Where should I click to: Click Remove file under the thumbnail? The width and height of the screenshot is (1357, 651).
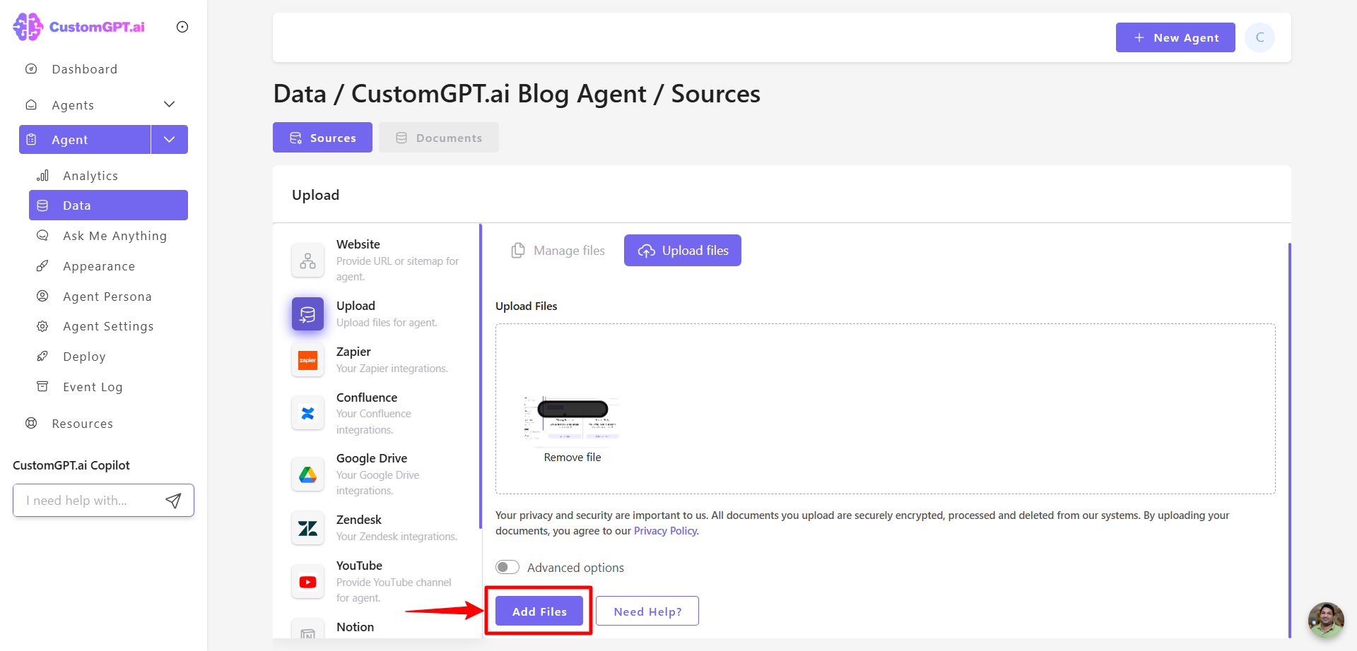tap(572, 458)
